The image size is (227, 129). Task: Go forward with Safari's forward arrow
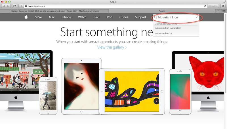point(8,6)
